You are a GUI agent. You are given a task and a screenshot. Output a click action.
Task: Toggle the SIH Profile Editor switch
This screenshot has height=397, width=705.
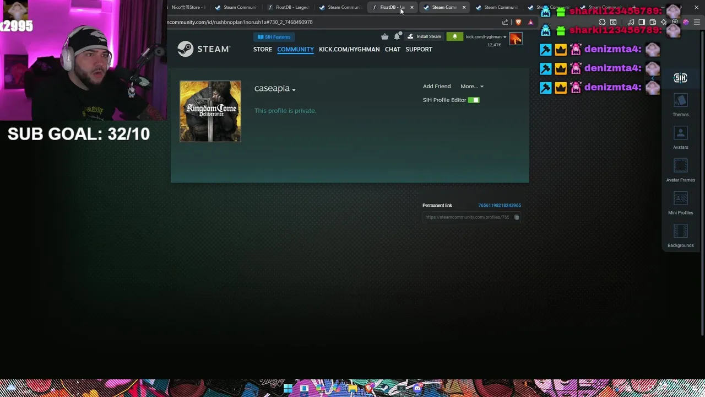tap(474, 100)
